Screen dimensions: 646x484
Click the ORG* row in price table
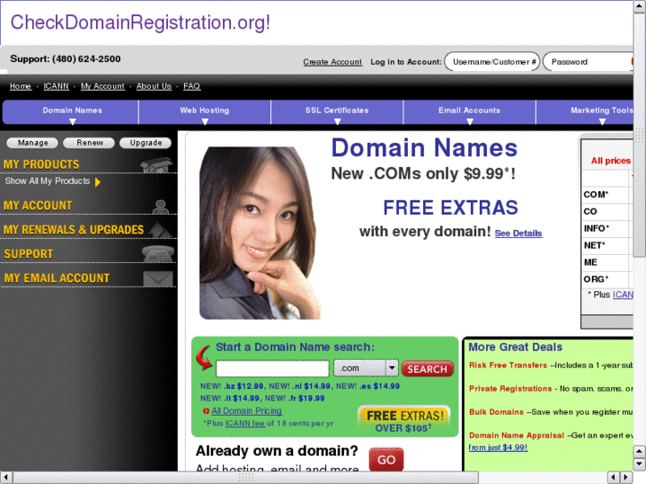[607, 279]
